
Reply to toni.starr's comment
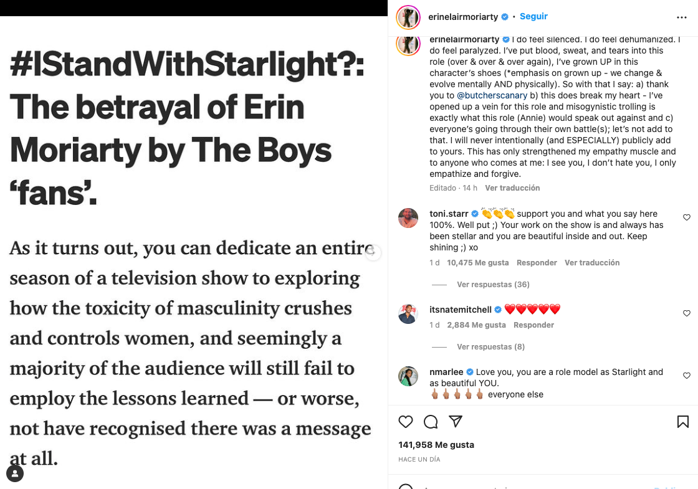pos(537,263)
